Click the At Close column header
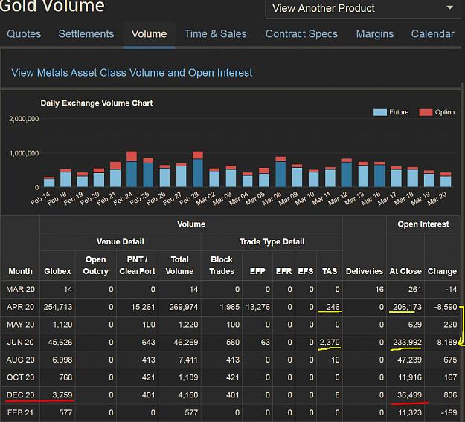 tap(405, 271)
